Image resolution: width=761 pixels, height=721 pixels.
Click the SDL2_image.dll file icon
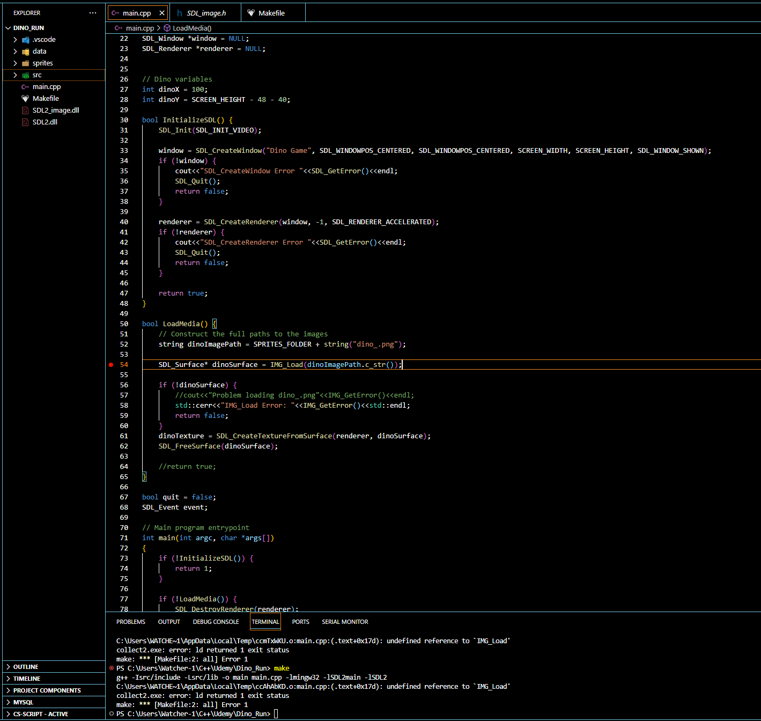tap(25, 111)
